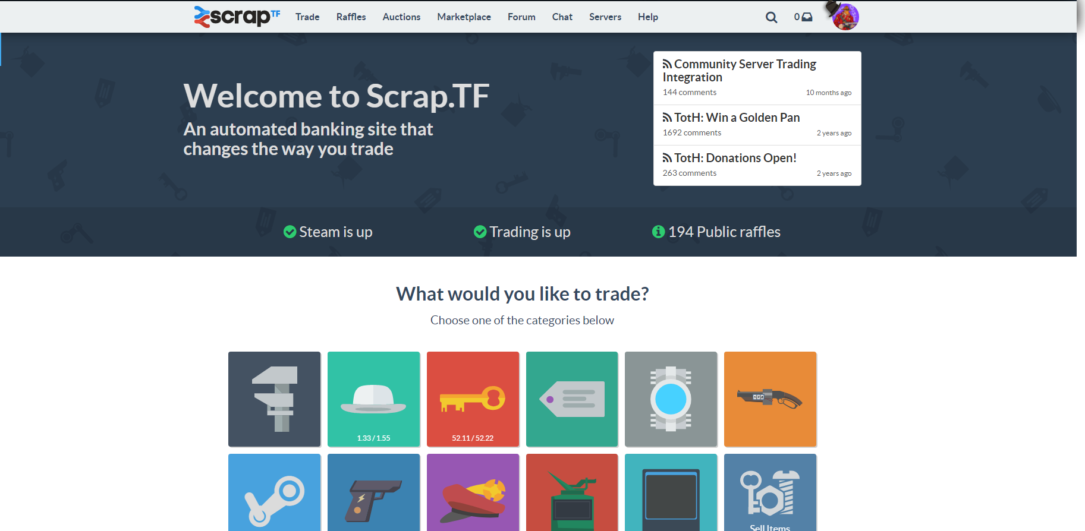Select the teal trading card tile
The width and height of the screenshot is (1085, 531).
coord(671,492)
